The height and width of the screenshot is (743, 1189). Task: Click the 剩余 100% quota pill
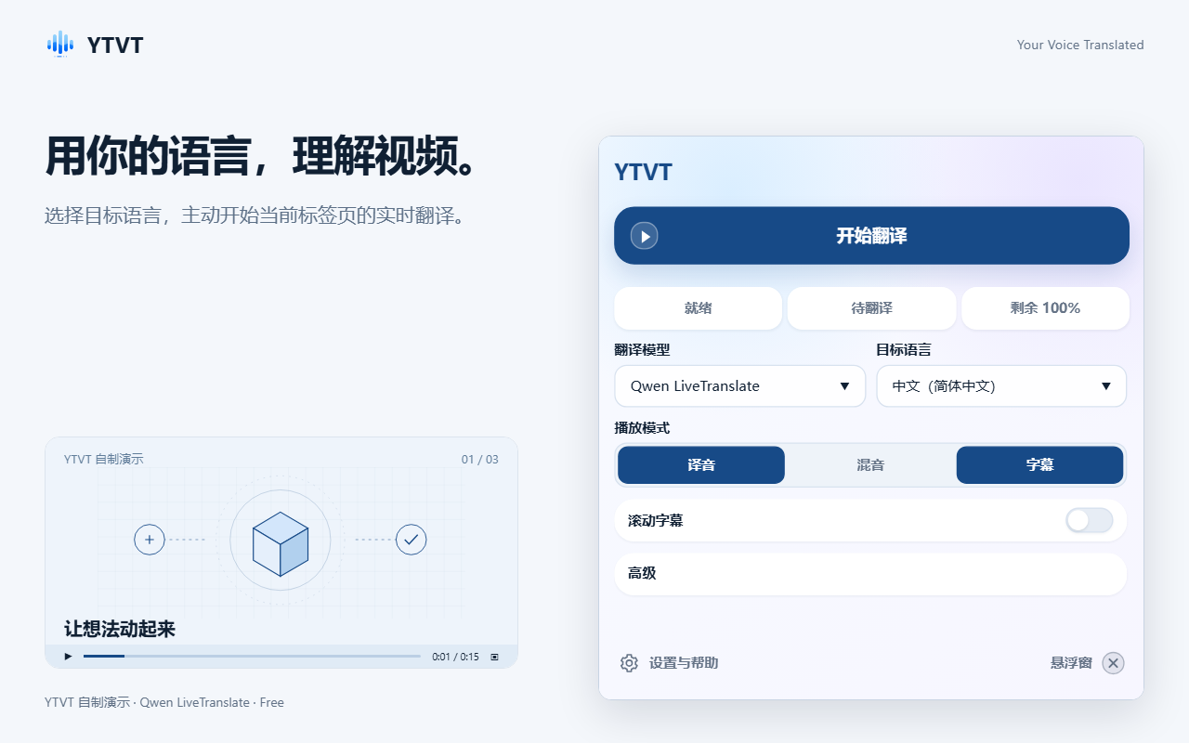click(1045, 308)
